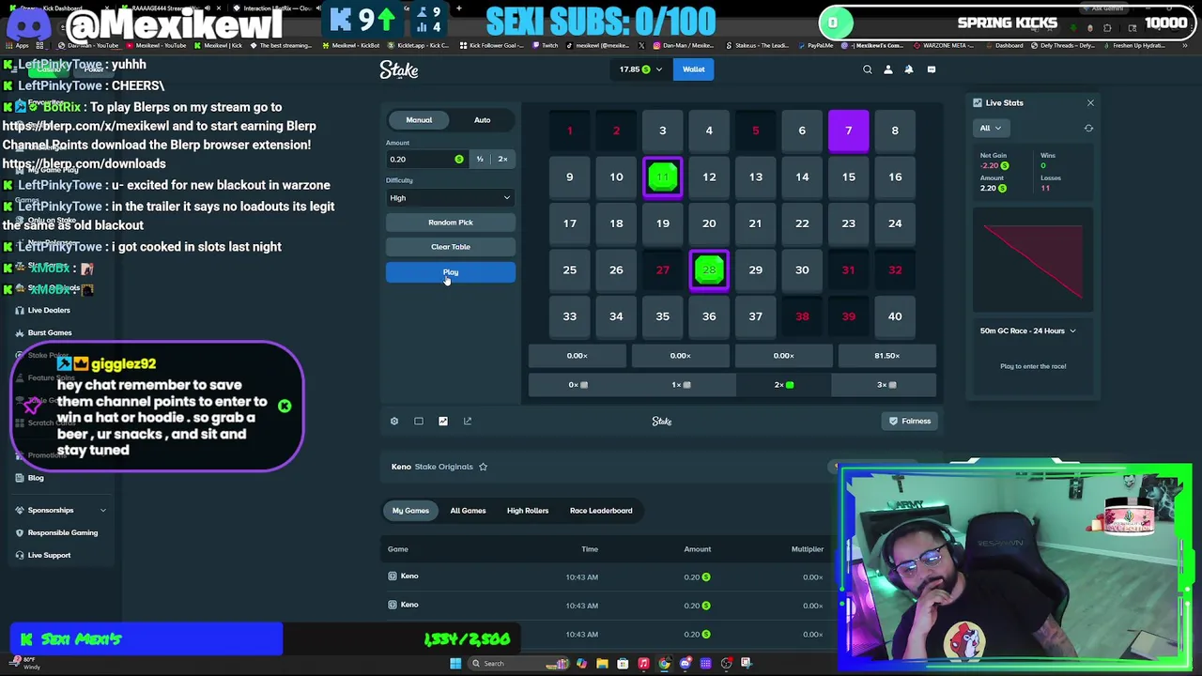Open Live Support in sidebar
This screenshot has height=676, width=1202.
(49, 556)
